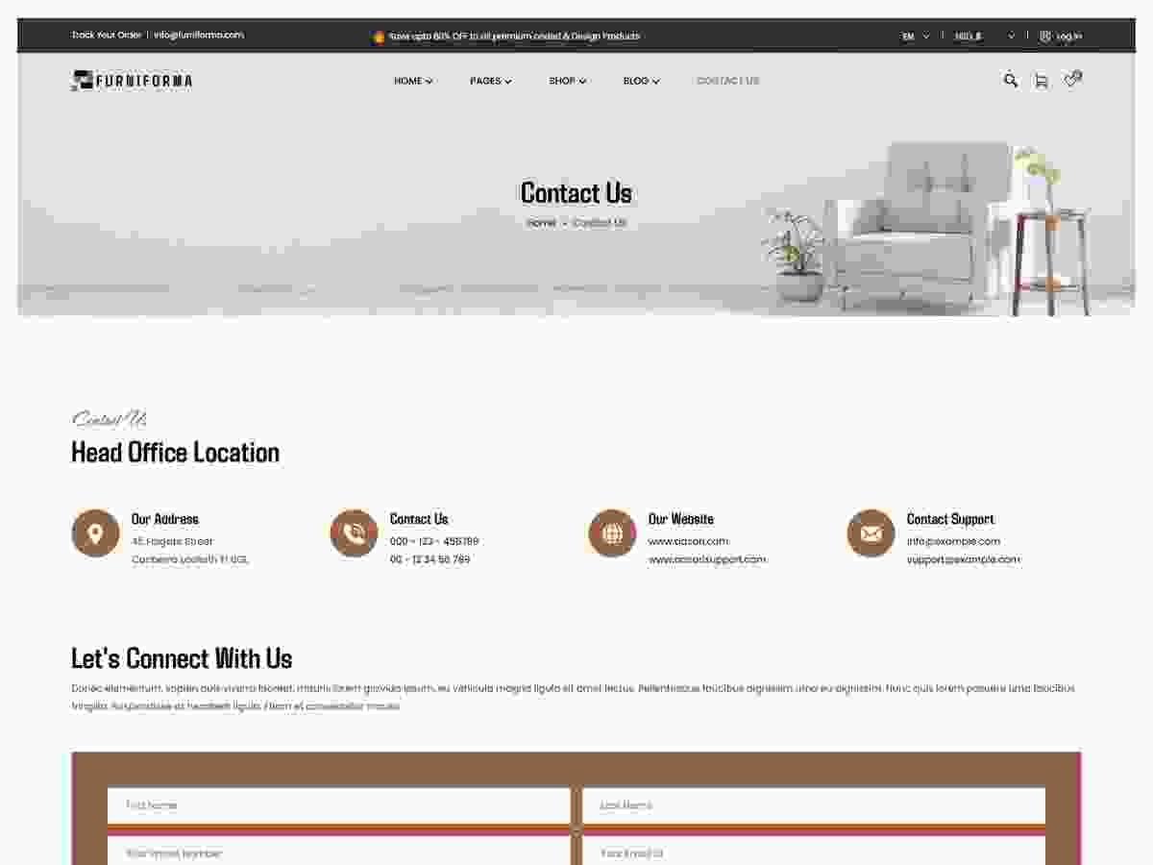Image resolution: width=1153 pixels, height=865 pixels.
Task: Open the Shop menu
Action: [x=567, y=81]
